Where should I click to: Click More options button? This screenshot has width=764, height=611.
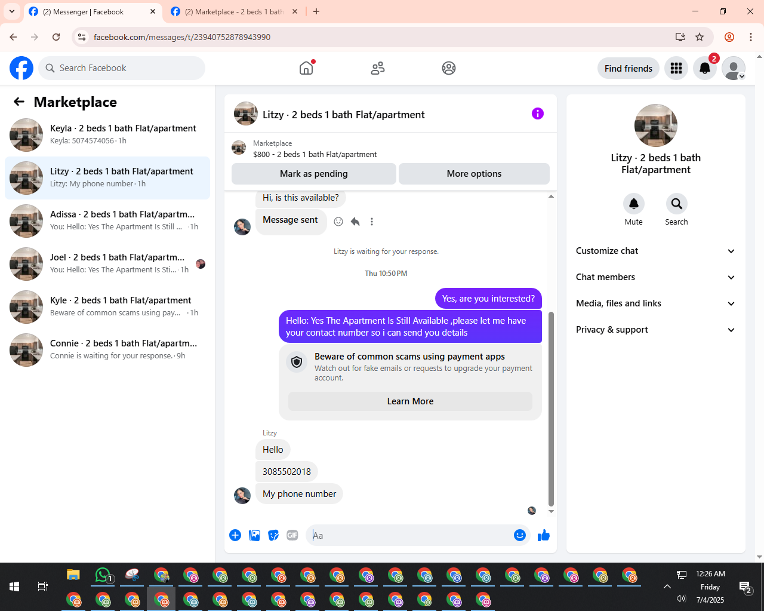pos(474,174)
